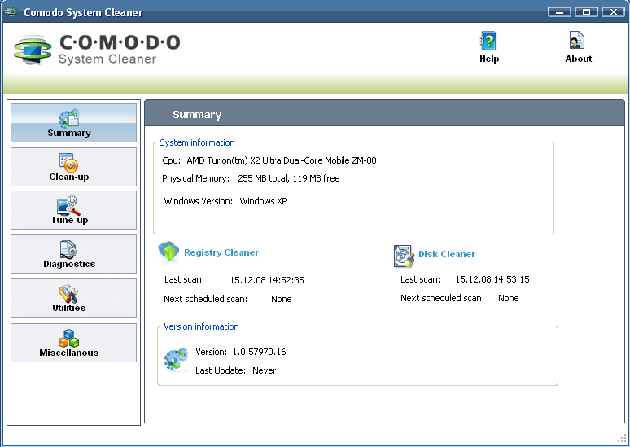Screen dimensions: 630x447
Task: Open the Registry Cleaner link
Action: [x=221, y=252]
